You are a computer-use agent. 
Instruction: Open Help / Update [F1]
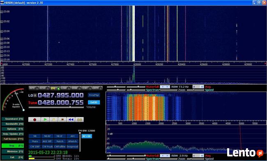click(13, 134)
